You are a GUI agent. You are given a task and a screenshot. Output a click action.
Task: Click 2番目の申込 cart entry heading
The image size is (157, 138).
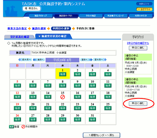click(x=138, y=81)
